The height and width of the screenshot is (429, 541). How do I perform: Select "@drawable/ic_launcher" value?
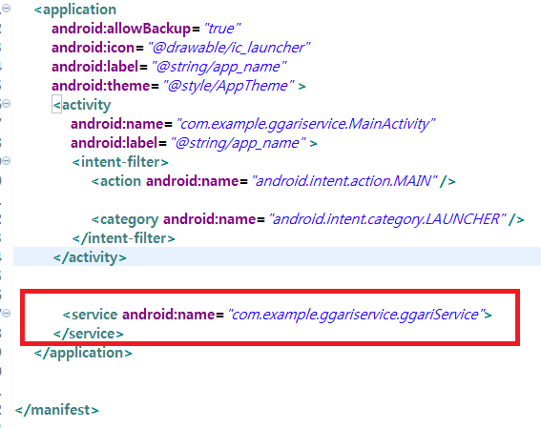(229, 48)
